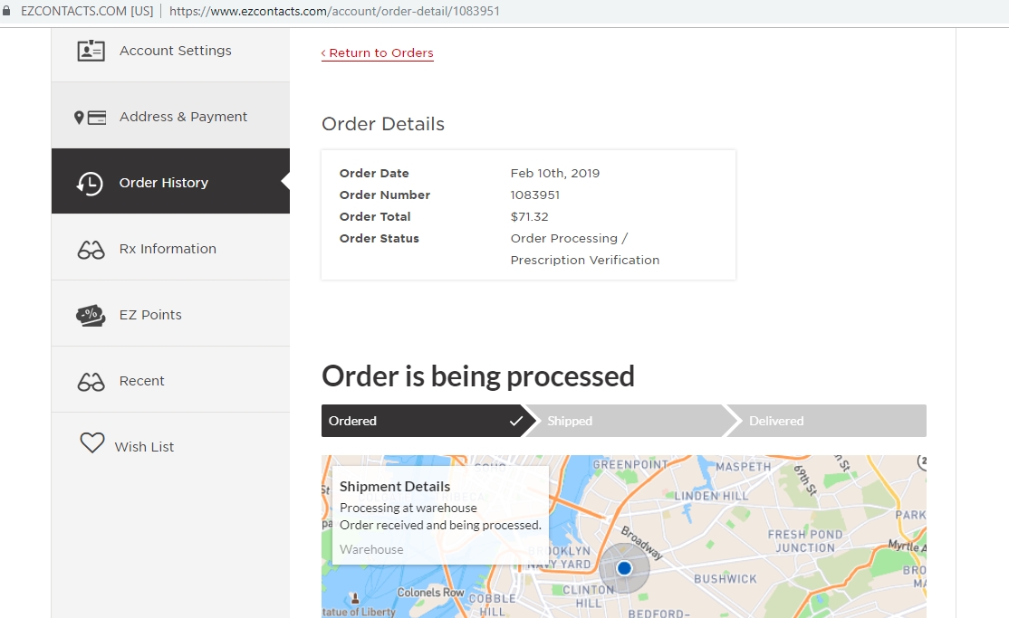
Task: Follow the Return to Orders link
Action: tap(378, 53)
